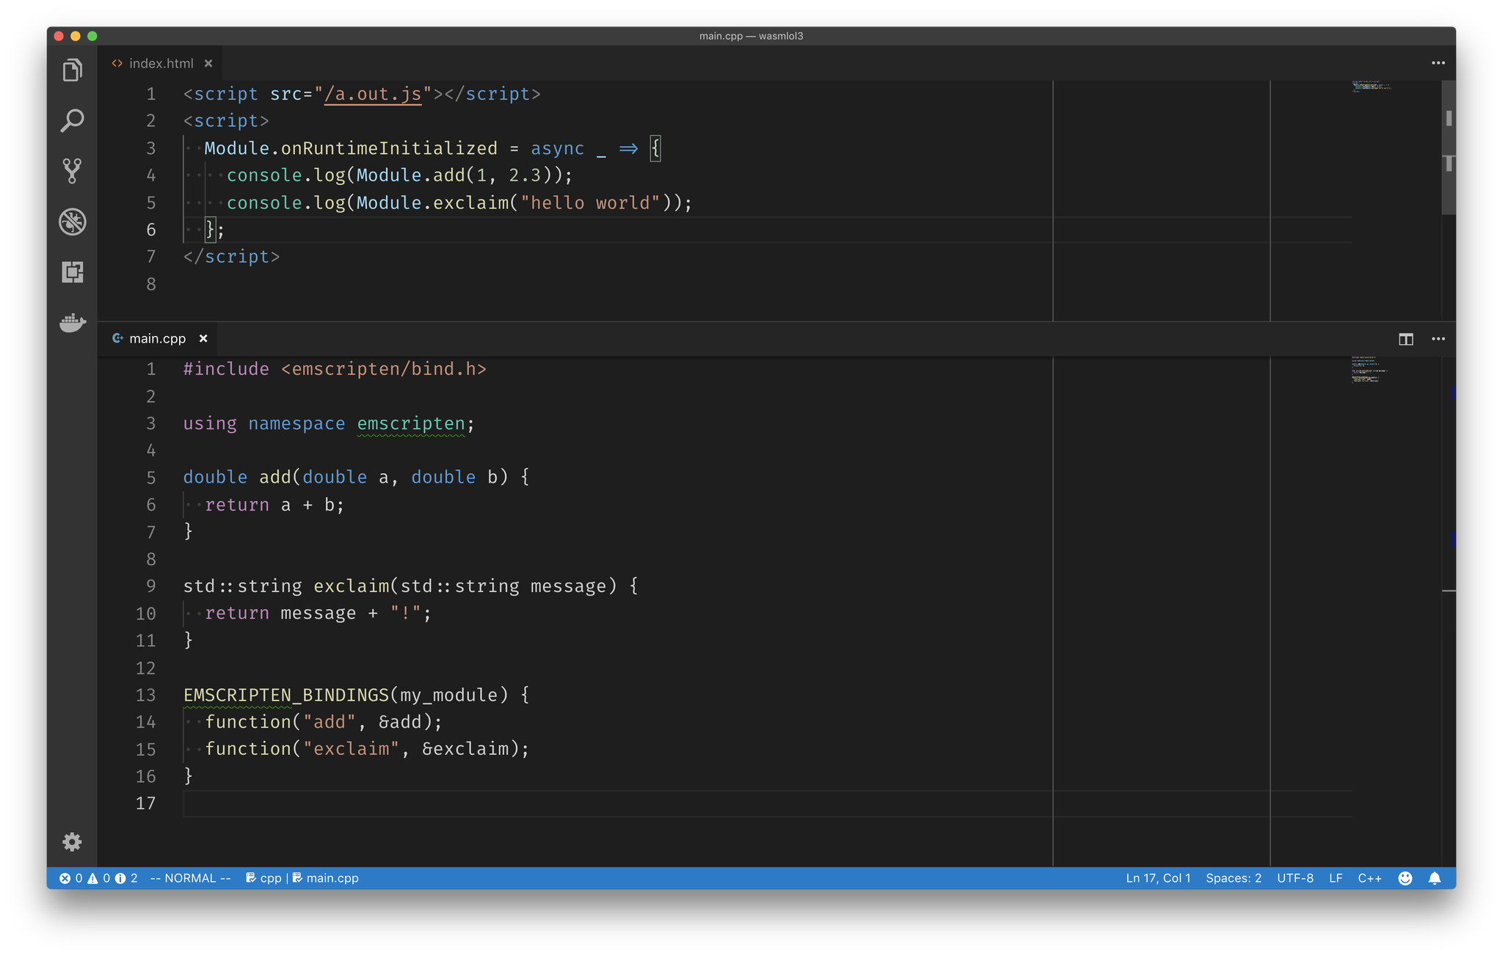Open the Docker panel
Screen dimensions: 1503x956
coord(72,322)
